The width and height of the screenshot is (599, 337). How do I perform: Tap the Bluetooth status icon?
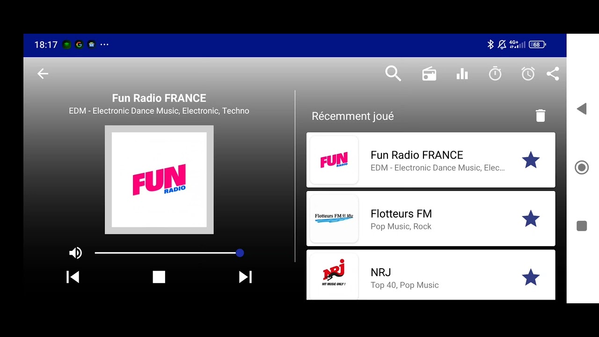tap(490, 44)
